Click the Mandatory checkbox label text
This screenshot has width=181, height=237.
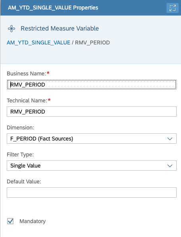[x=33, y=221]
